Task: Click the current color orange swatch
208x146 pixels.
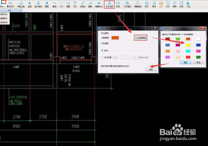Action: (x=115, y=38)
